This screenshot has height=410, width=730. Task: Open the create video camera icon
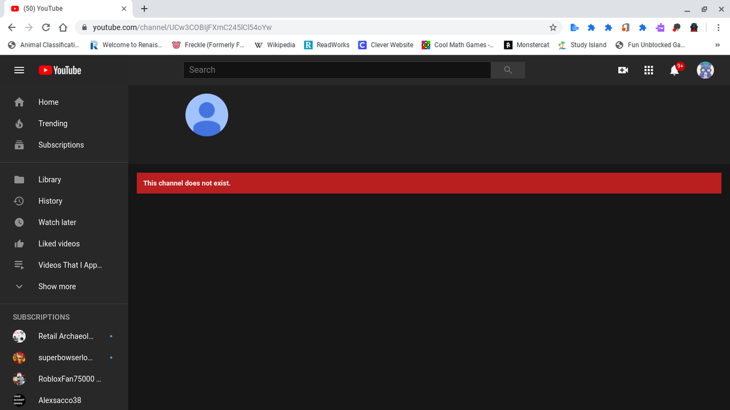point(623,70)
